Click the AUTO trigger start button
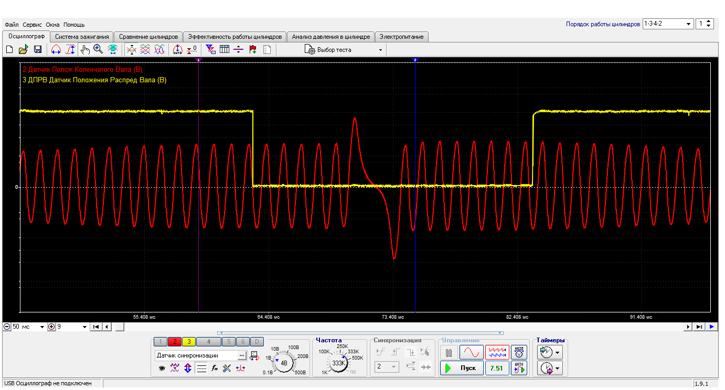The width and height of the screenshot is (725, 390). pyautogui.click(x=519, y=368)
